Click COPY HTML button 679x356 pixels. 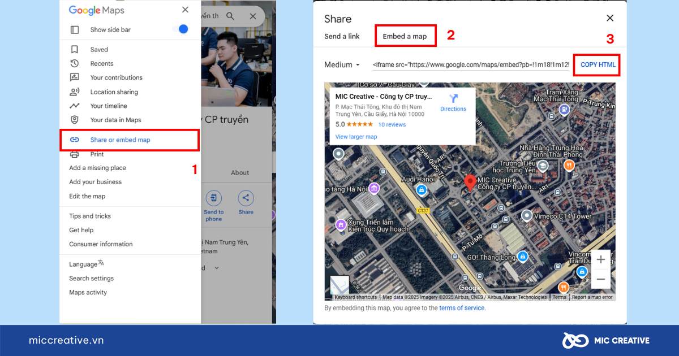598,65
